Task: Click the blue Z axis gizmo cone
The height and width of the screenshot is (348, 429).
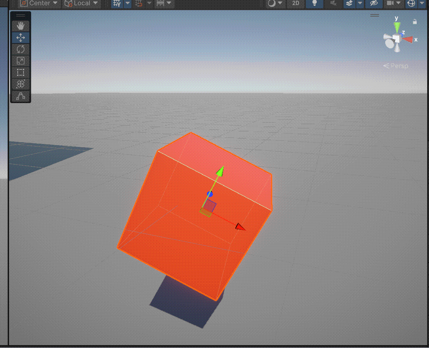Action: click(x=401, y=34)
